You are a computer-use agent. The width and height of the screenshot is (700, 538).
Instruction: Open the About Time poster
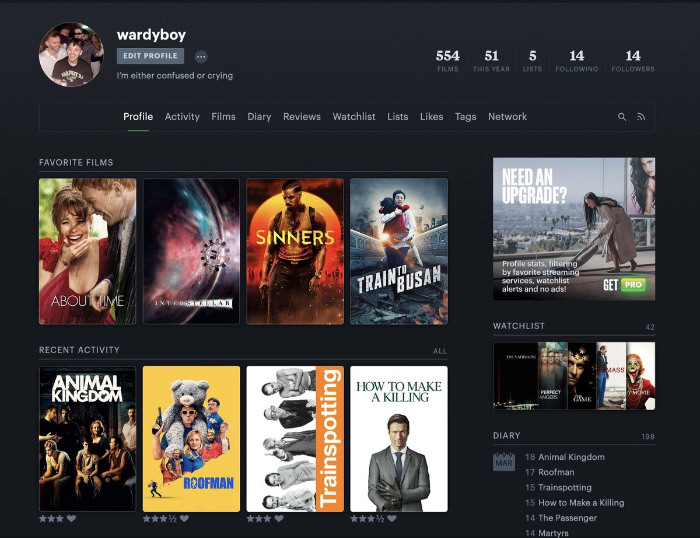pos(87,251)
